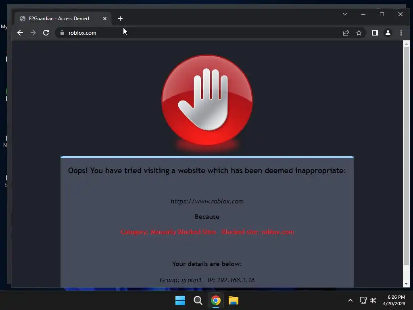View site info via lock icon
This screenshot has height=310, width=413.
[62, 33]
